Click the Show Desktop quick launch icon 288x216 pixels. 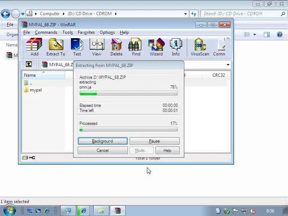click(x=30, y=211)
